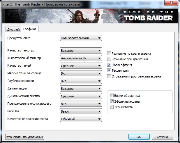The image size is (180, 143).
Task: Click the PureHair label text
Action: (x=13, y=111)
